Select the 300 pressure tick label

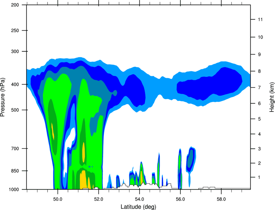15,51
